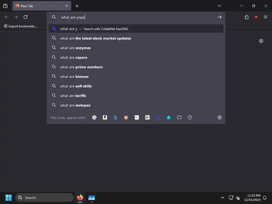
Task: Open the Windows Start menu
Action: point(8,198)
